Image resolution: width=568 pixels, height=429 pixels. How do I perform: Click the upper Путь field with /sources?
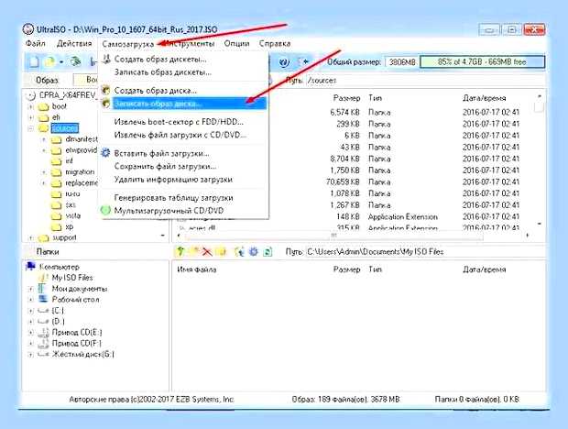click(426, 80)
